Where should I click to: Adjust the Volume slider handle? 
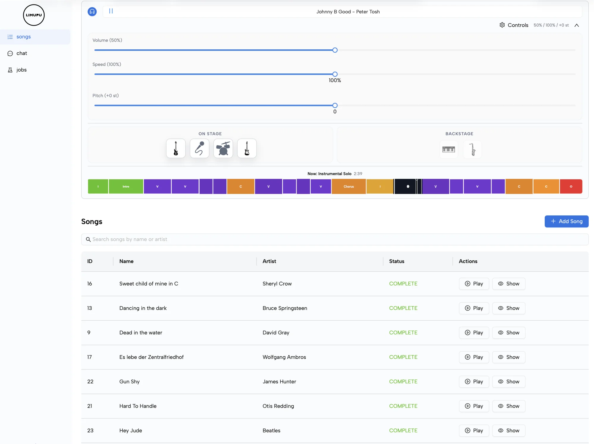335,50
